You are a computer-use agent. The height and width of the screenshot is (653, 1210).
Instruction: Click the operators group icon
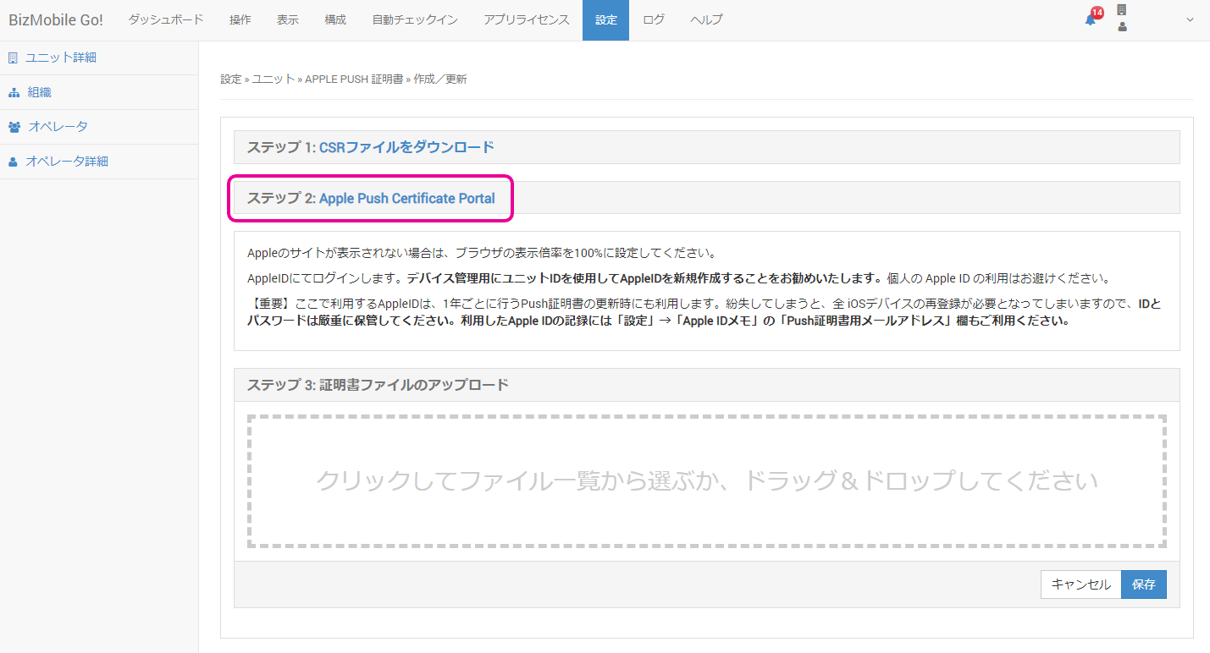pos(14,127)
